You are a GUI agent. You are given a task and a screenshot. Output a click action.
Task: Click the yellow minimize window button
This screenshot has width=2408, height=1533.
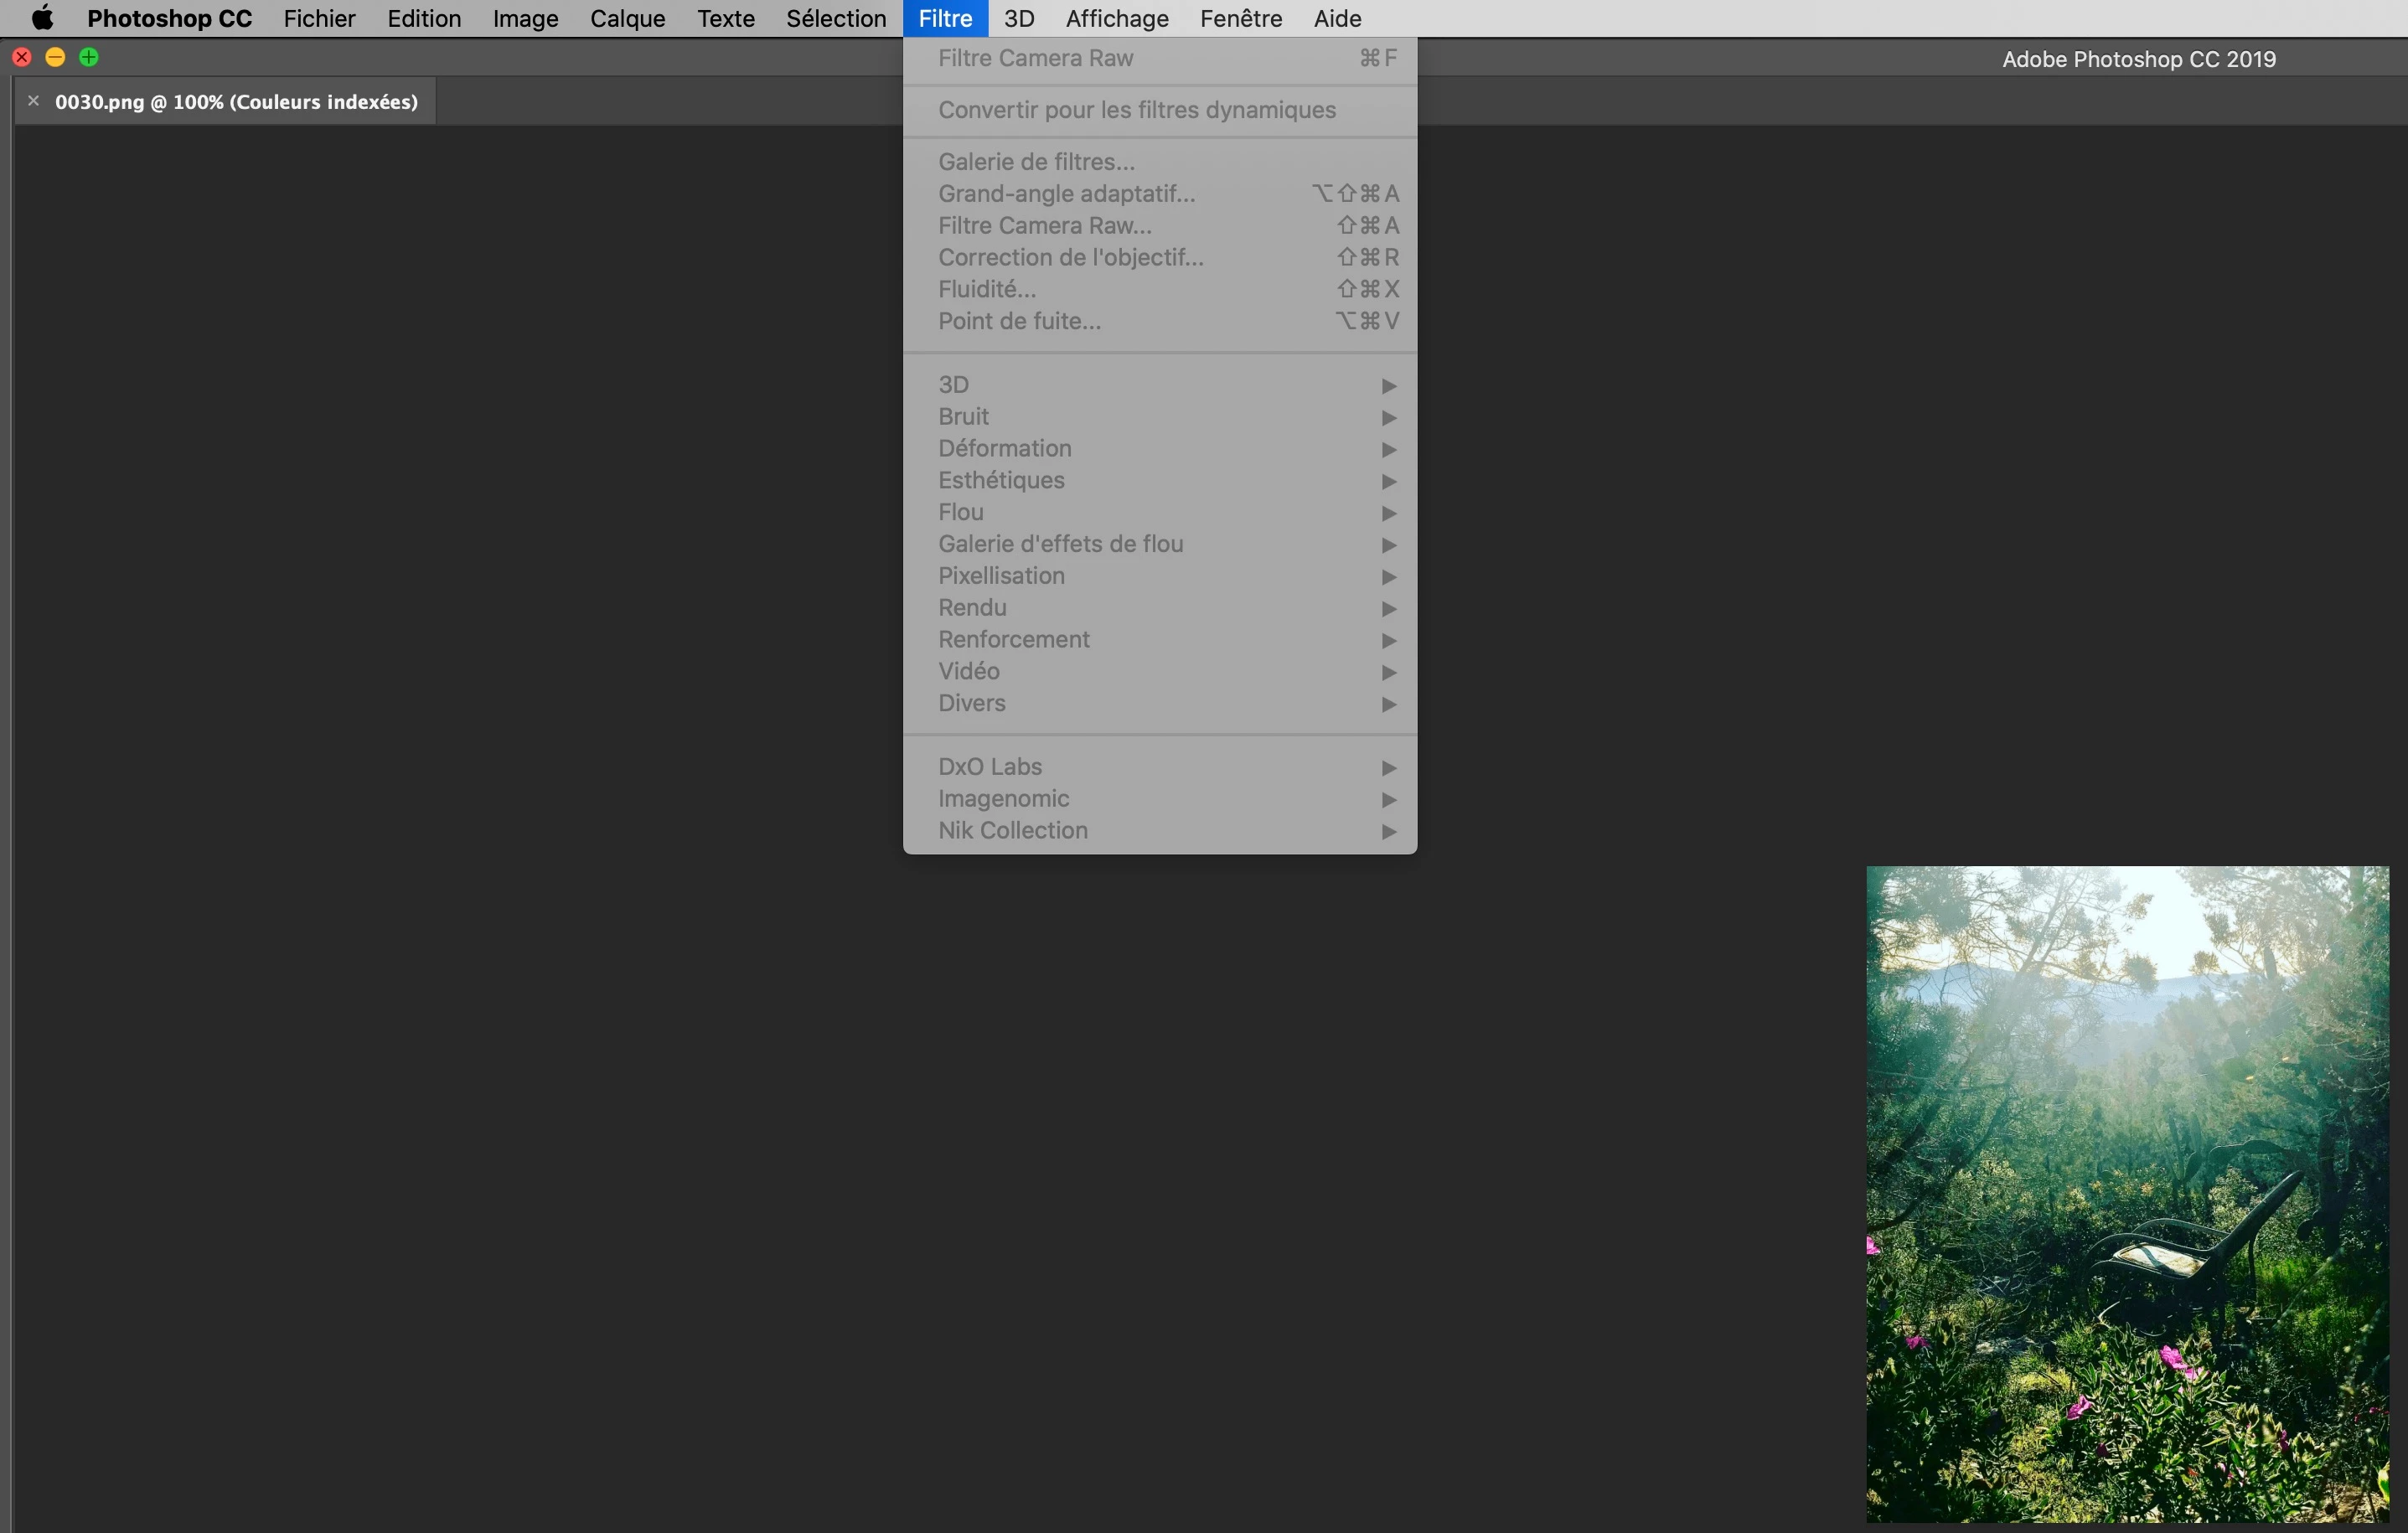[x=55, y=57]
